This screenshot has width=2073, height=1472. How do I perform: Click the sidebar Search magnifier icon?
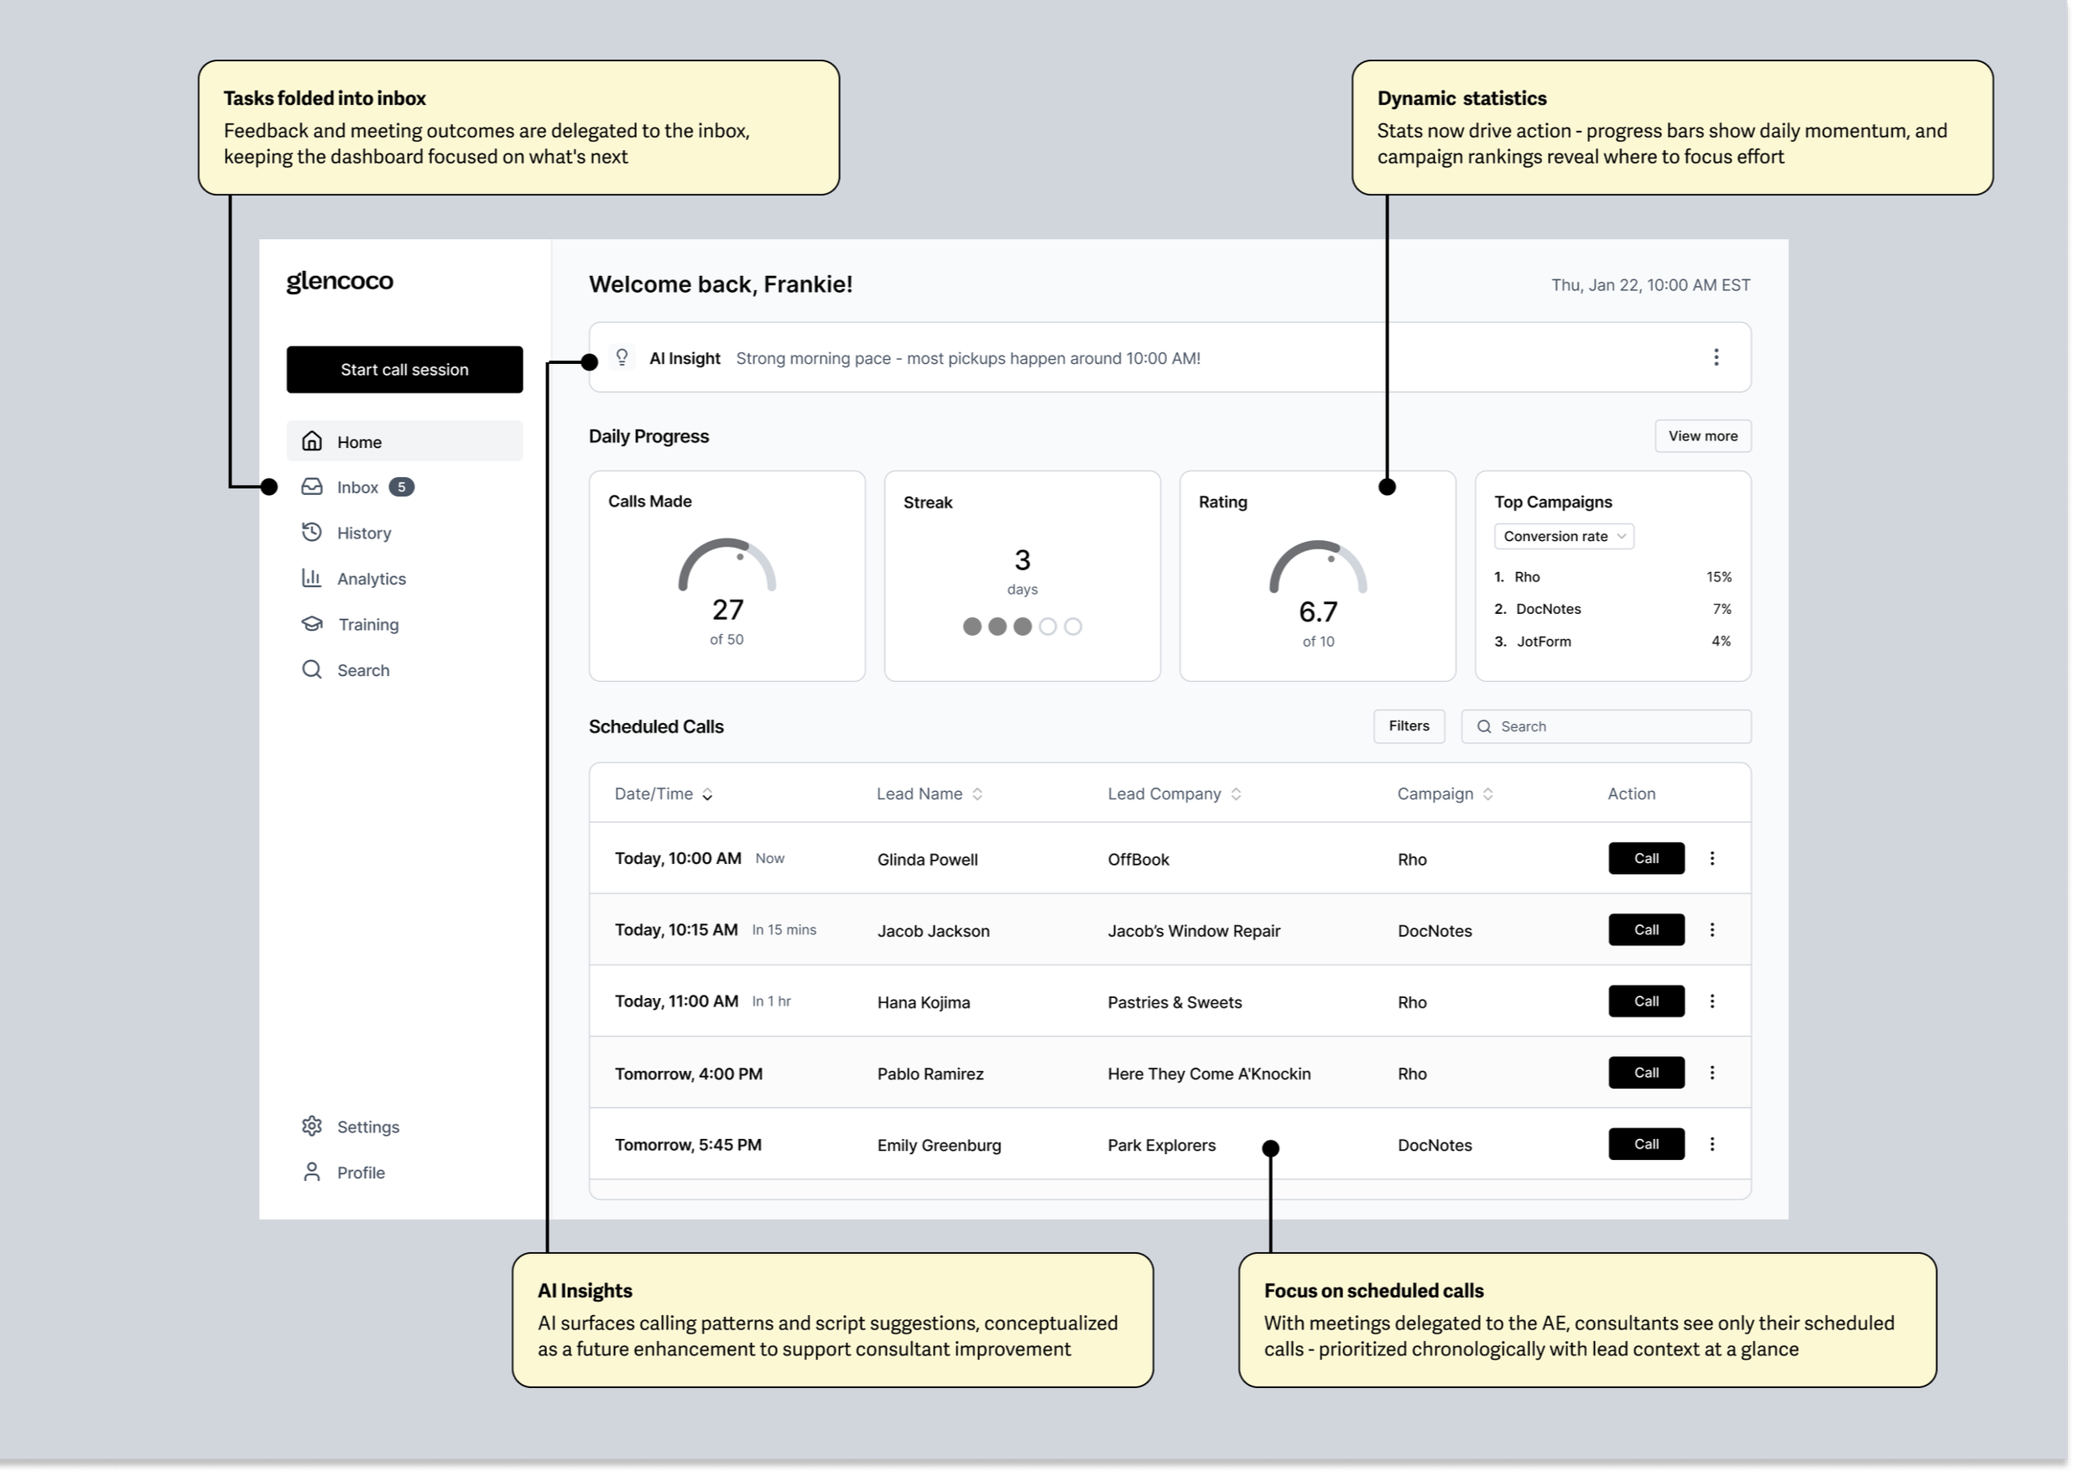312,670
